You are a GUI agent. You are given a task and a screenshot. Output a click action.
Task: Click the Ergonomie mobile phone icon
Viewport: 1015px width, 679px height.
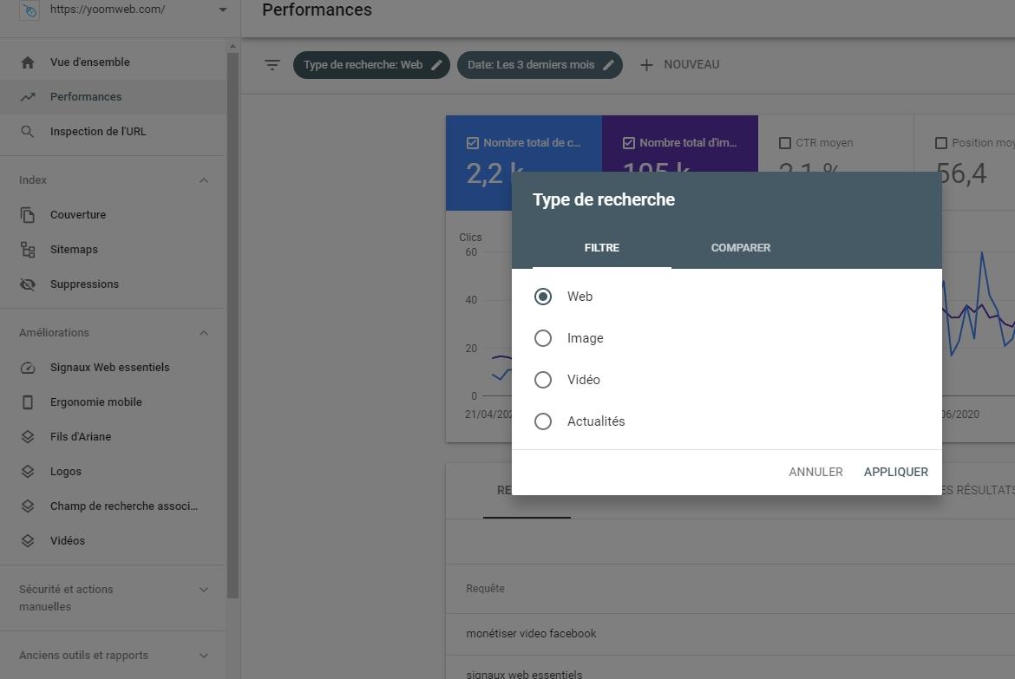pos(28,402)
